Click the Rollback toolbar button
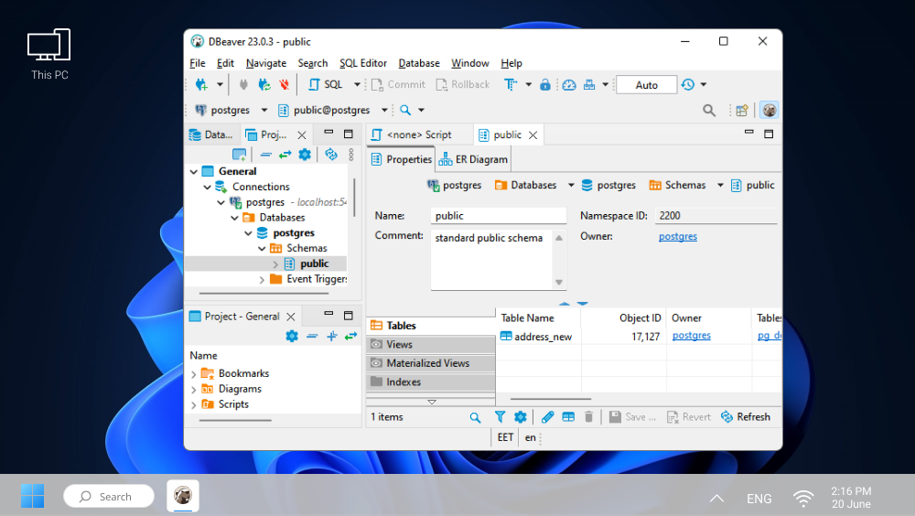 [x=463, y=85]
